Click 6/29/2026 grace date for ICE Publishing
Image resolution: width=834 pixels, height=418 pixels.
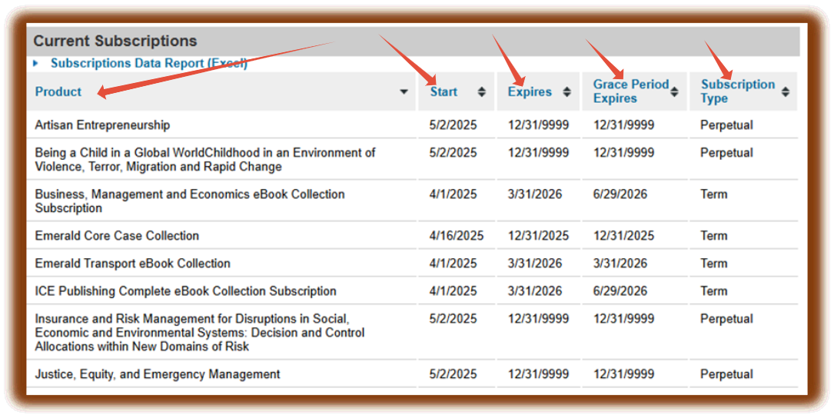tap(620, 291)
